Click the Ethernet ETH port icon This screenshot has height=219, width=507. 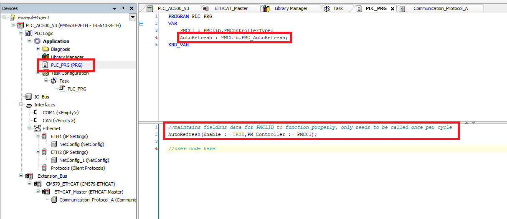click(x=37, y=128)
